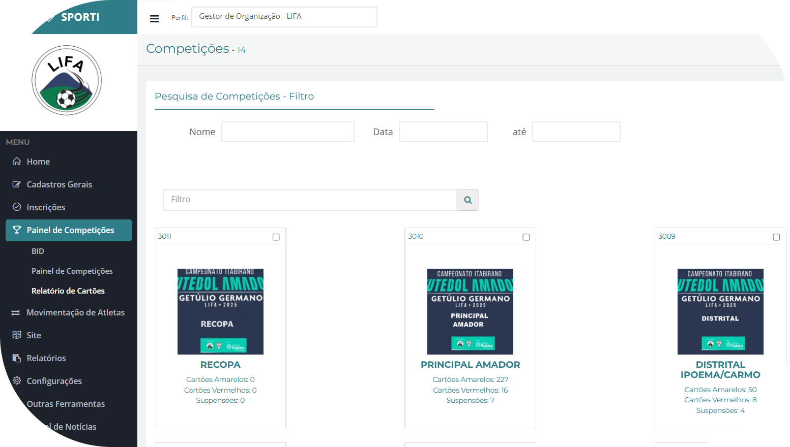Screen dimensions: 790x447
Task: Open the RECOPA competition title link
Action: pos(220,365)
